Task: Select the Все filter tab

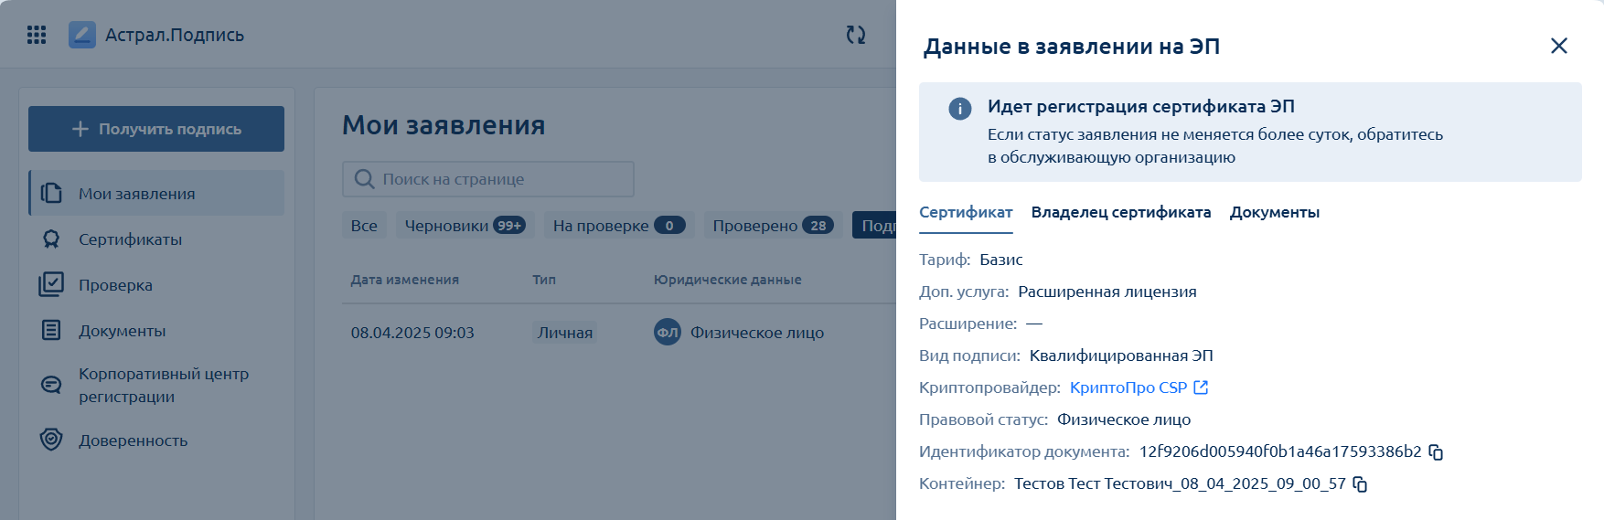Action: (364, 225)
